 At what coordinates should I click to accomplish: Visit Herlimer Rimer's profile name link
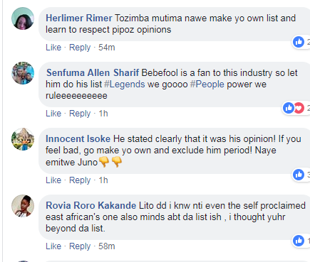[79, 18]
